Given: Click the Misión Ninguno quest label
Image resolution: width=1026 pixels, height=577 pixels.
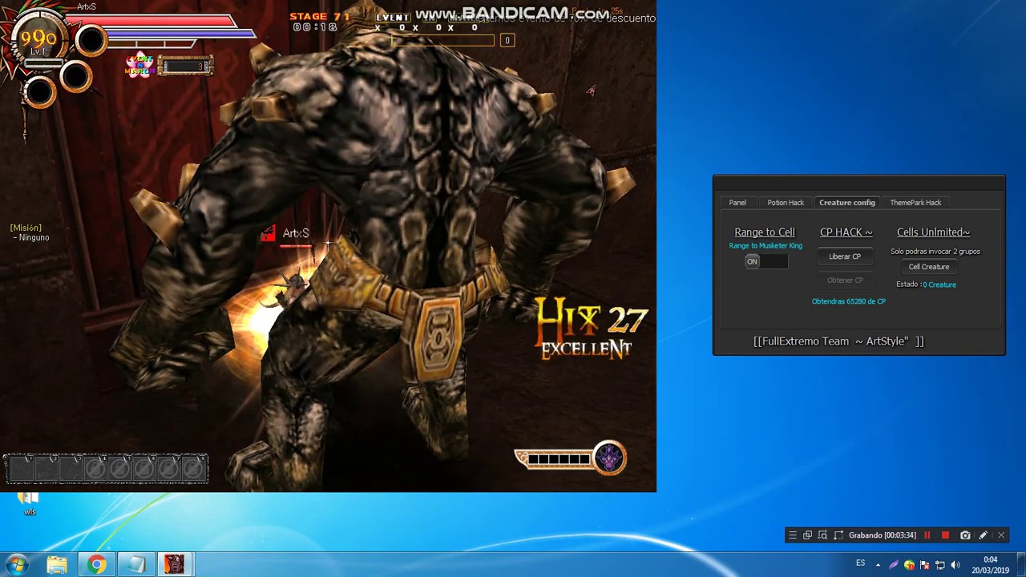Looking at the screenshot, I should point(30,232).
